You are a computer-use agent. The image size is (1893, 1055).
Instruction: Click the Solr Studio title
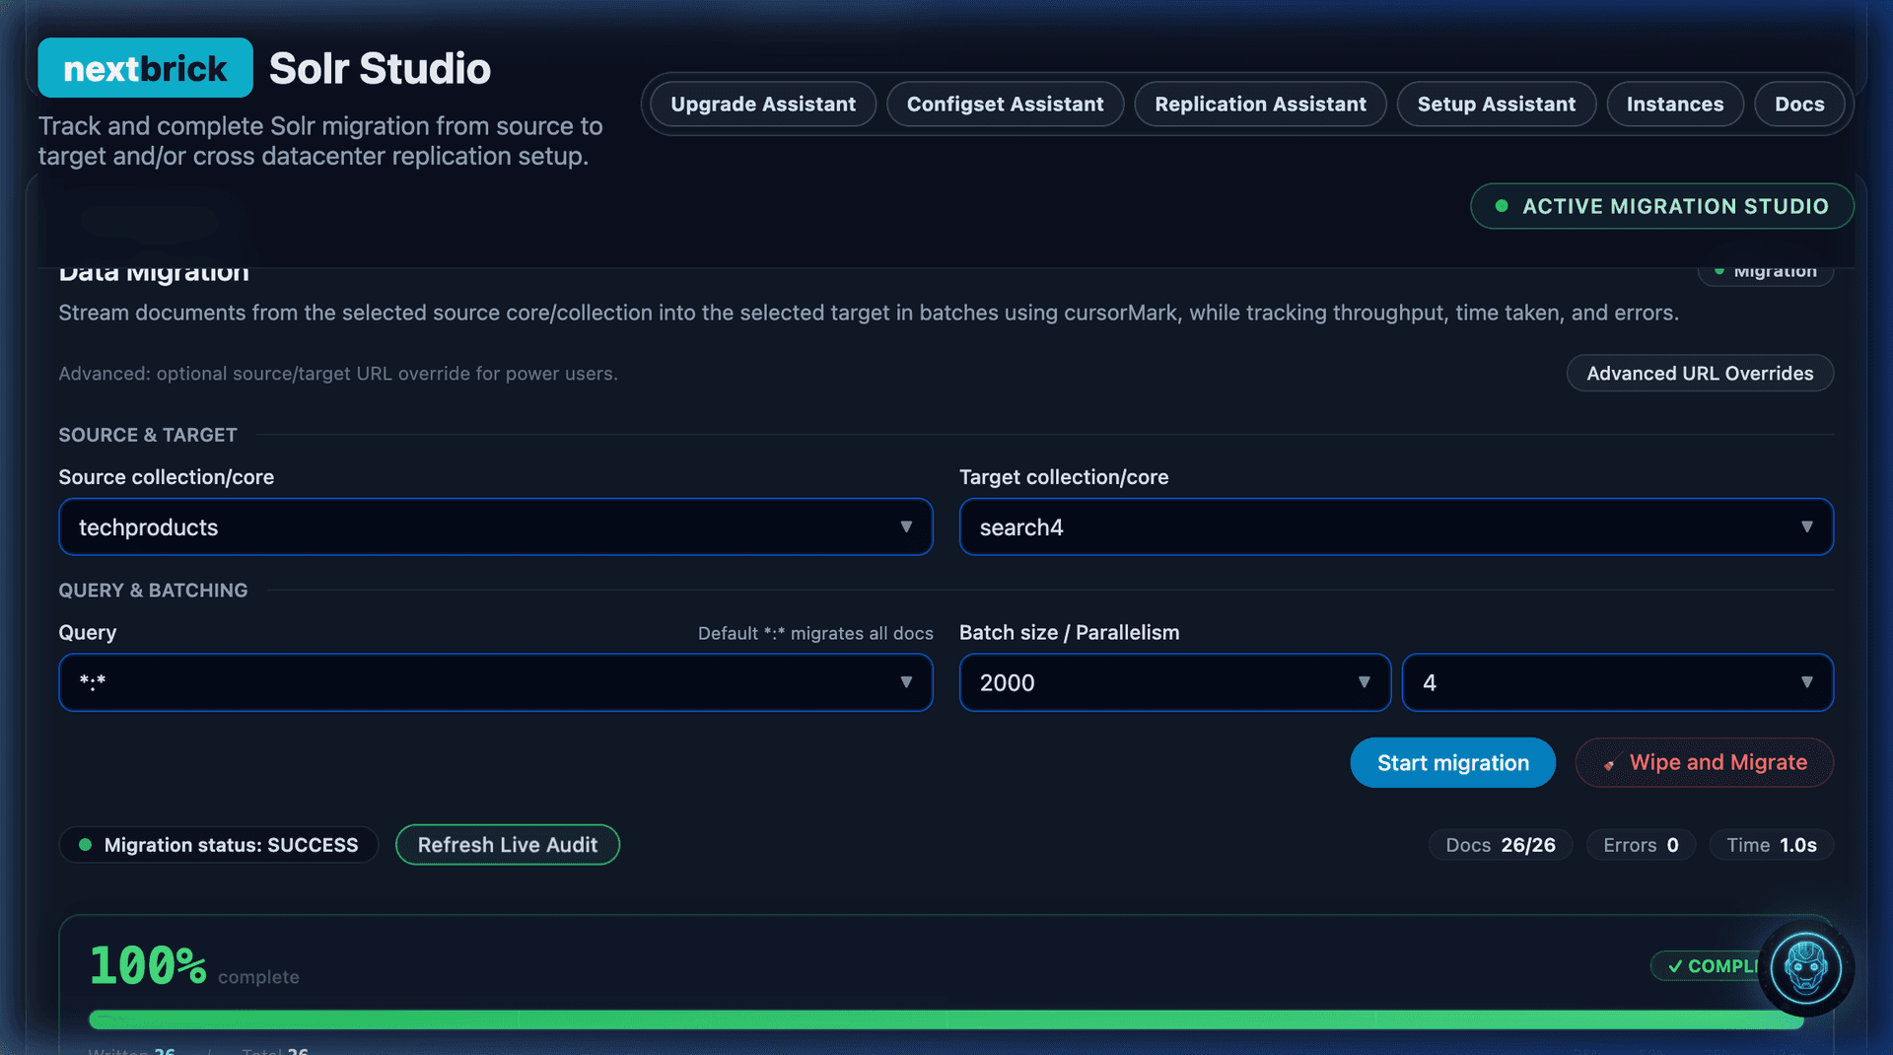click(380, 68)
